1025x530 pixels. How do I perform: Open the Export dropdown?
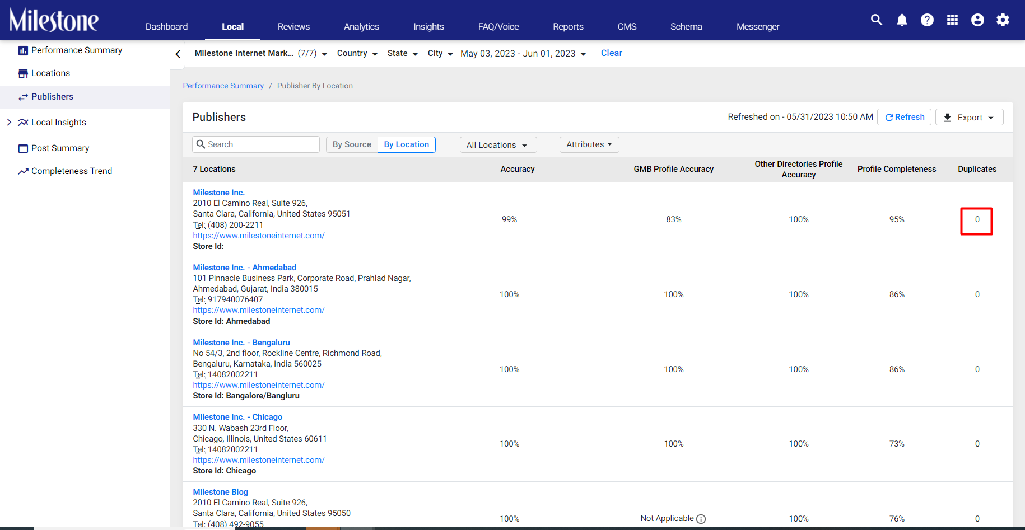click(x=969, y=117)
